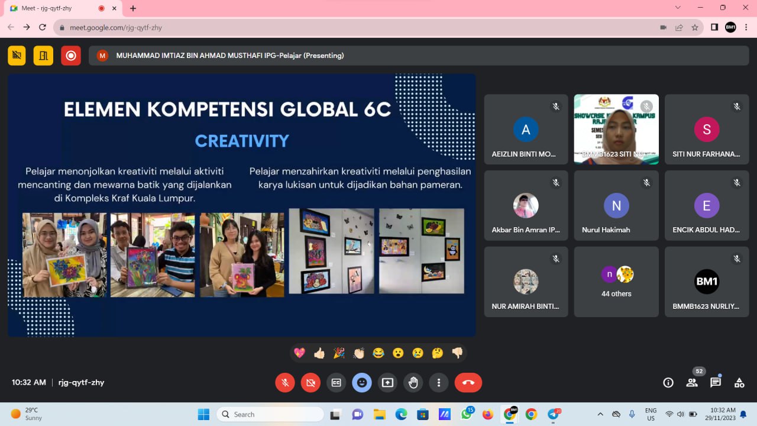Image resolution: width=757 pixels, height=426 pixels.
Task: Expand hidden system tray icons chevron
Action: click(600, 414)
